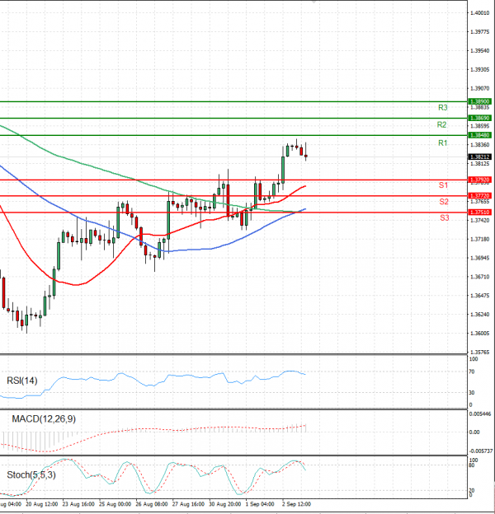Select the 1.37510 red price tag

[479, 212]
